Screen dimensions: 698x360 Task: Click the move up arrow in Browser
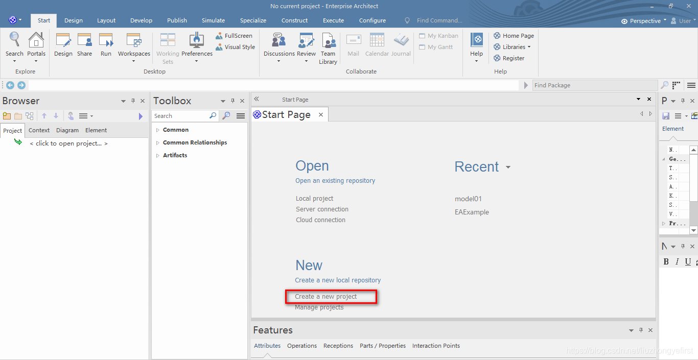[x=44, y=116]
